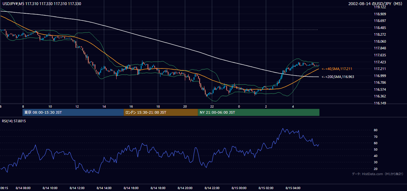Click the 8/15 04:00 time label
Image resolution: width=407 pixels, height=191 pixels.
click(x=293, y=188)
